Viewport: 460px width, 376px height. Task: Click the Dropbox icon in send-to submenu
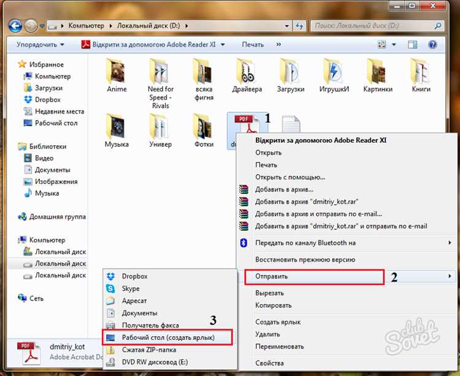point(110,277)
